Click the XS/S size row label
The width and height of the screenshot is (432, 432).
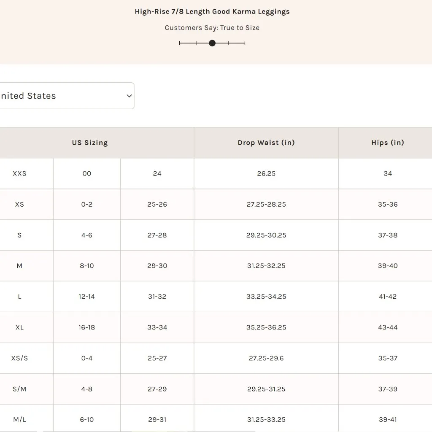19,358
